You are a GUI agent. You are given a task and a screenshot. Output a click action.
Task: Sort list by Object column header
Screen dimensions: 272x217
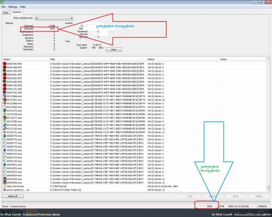(7, 59)
